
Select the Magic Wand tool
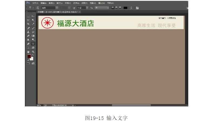[x=33, y=20]
